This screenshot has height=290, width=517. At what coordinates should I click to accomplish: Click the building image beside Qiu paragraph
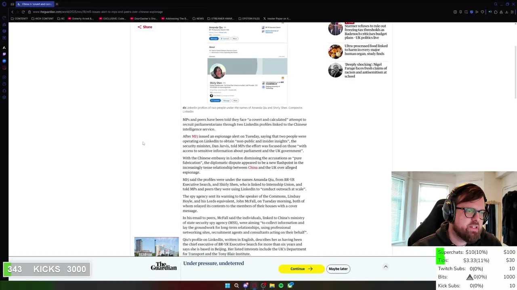pyautogui.click(x=156, y=246)
